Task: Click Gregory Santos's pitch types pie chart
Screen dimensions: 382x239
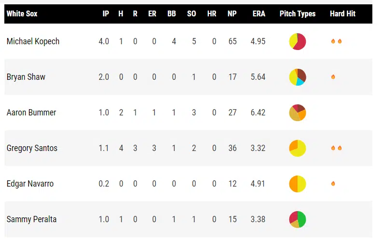Action: (x=298, y=148)
